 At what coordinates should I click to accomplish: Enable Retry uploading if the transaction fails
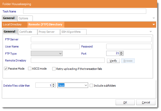54,69
